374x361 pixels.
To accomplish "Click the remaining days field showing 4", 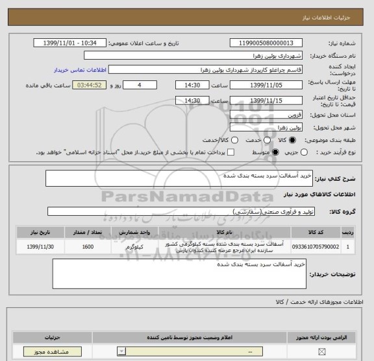I will pos(140,85).
